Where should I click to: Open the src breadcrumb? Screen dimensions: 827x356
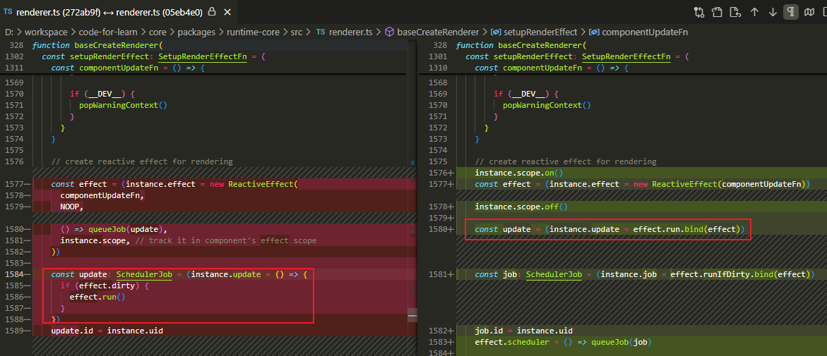tap(297, 32)
